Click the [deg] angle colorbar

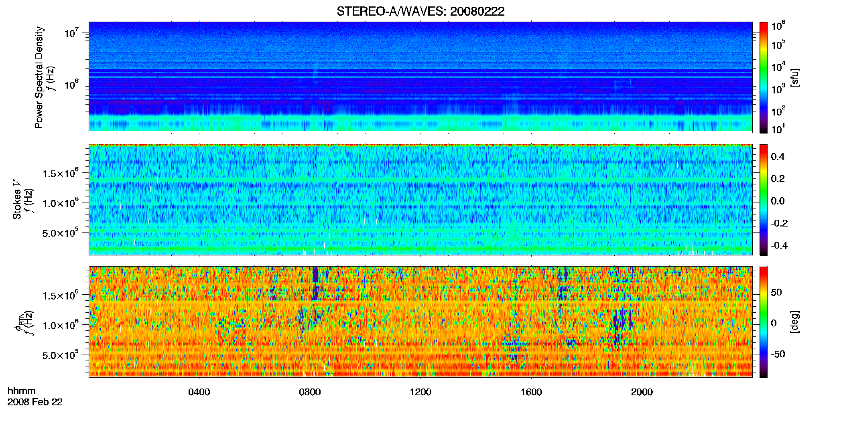click(x=764, y=322)
